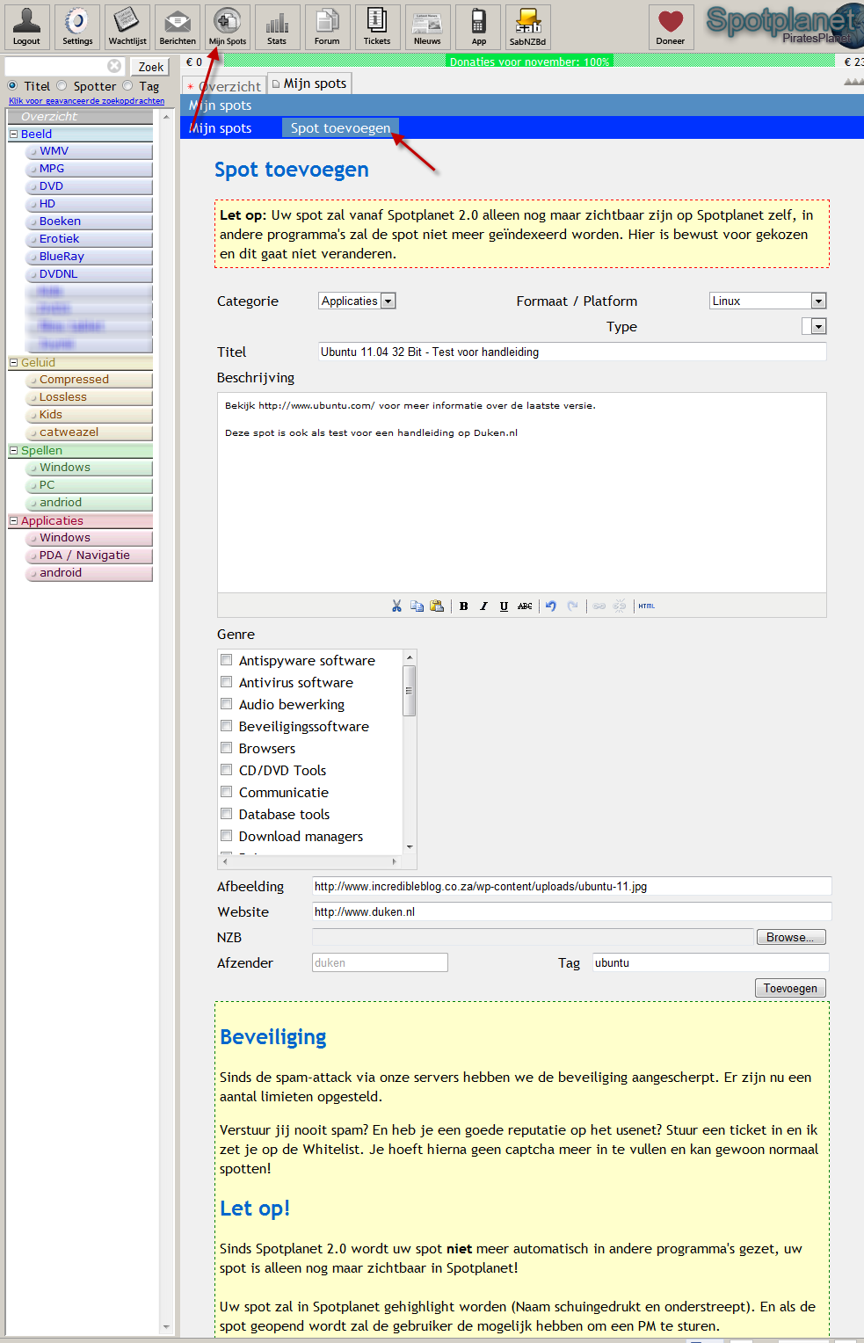Collapse the Beeld category tree

(13, 134)
